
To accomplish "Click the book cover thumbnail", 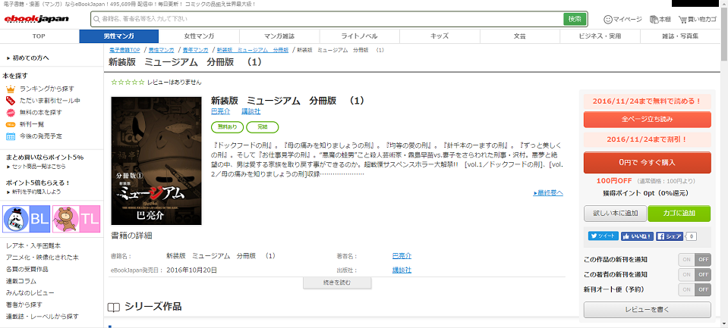I will (x=156, y=161).
